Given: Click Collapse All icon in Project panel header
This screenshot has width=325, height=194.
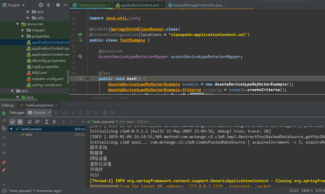Looking at the screenshot, I should (x=48, y=5).
